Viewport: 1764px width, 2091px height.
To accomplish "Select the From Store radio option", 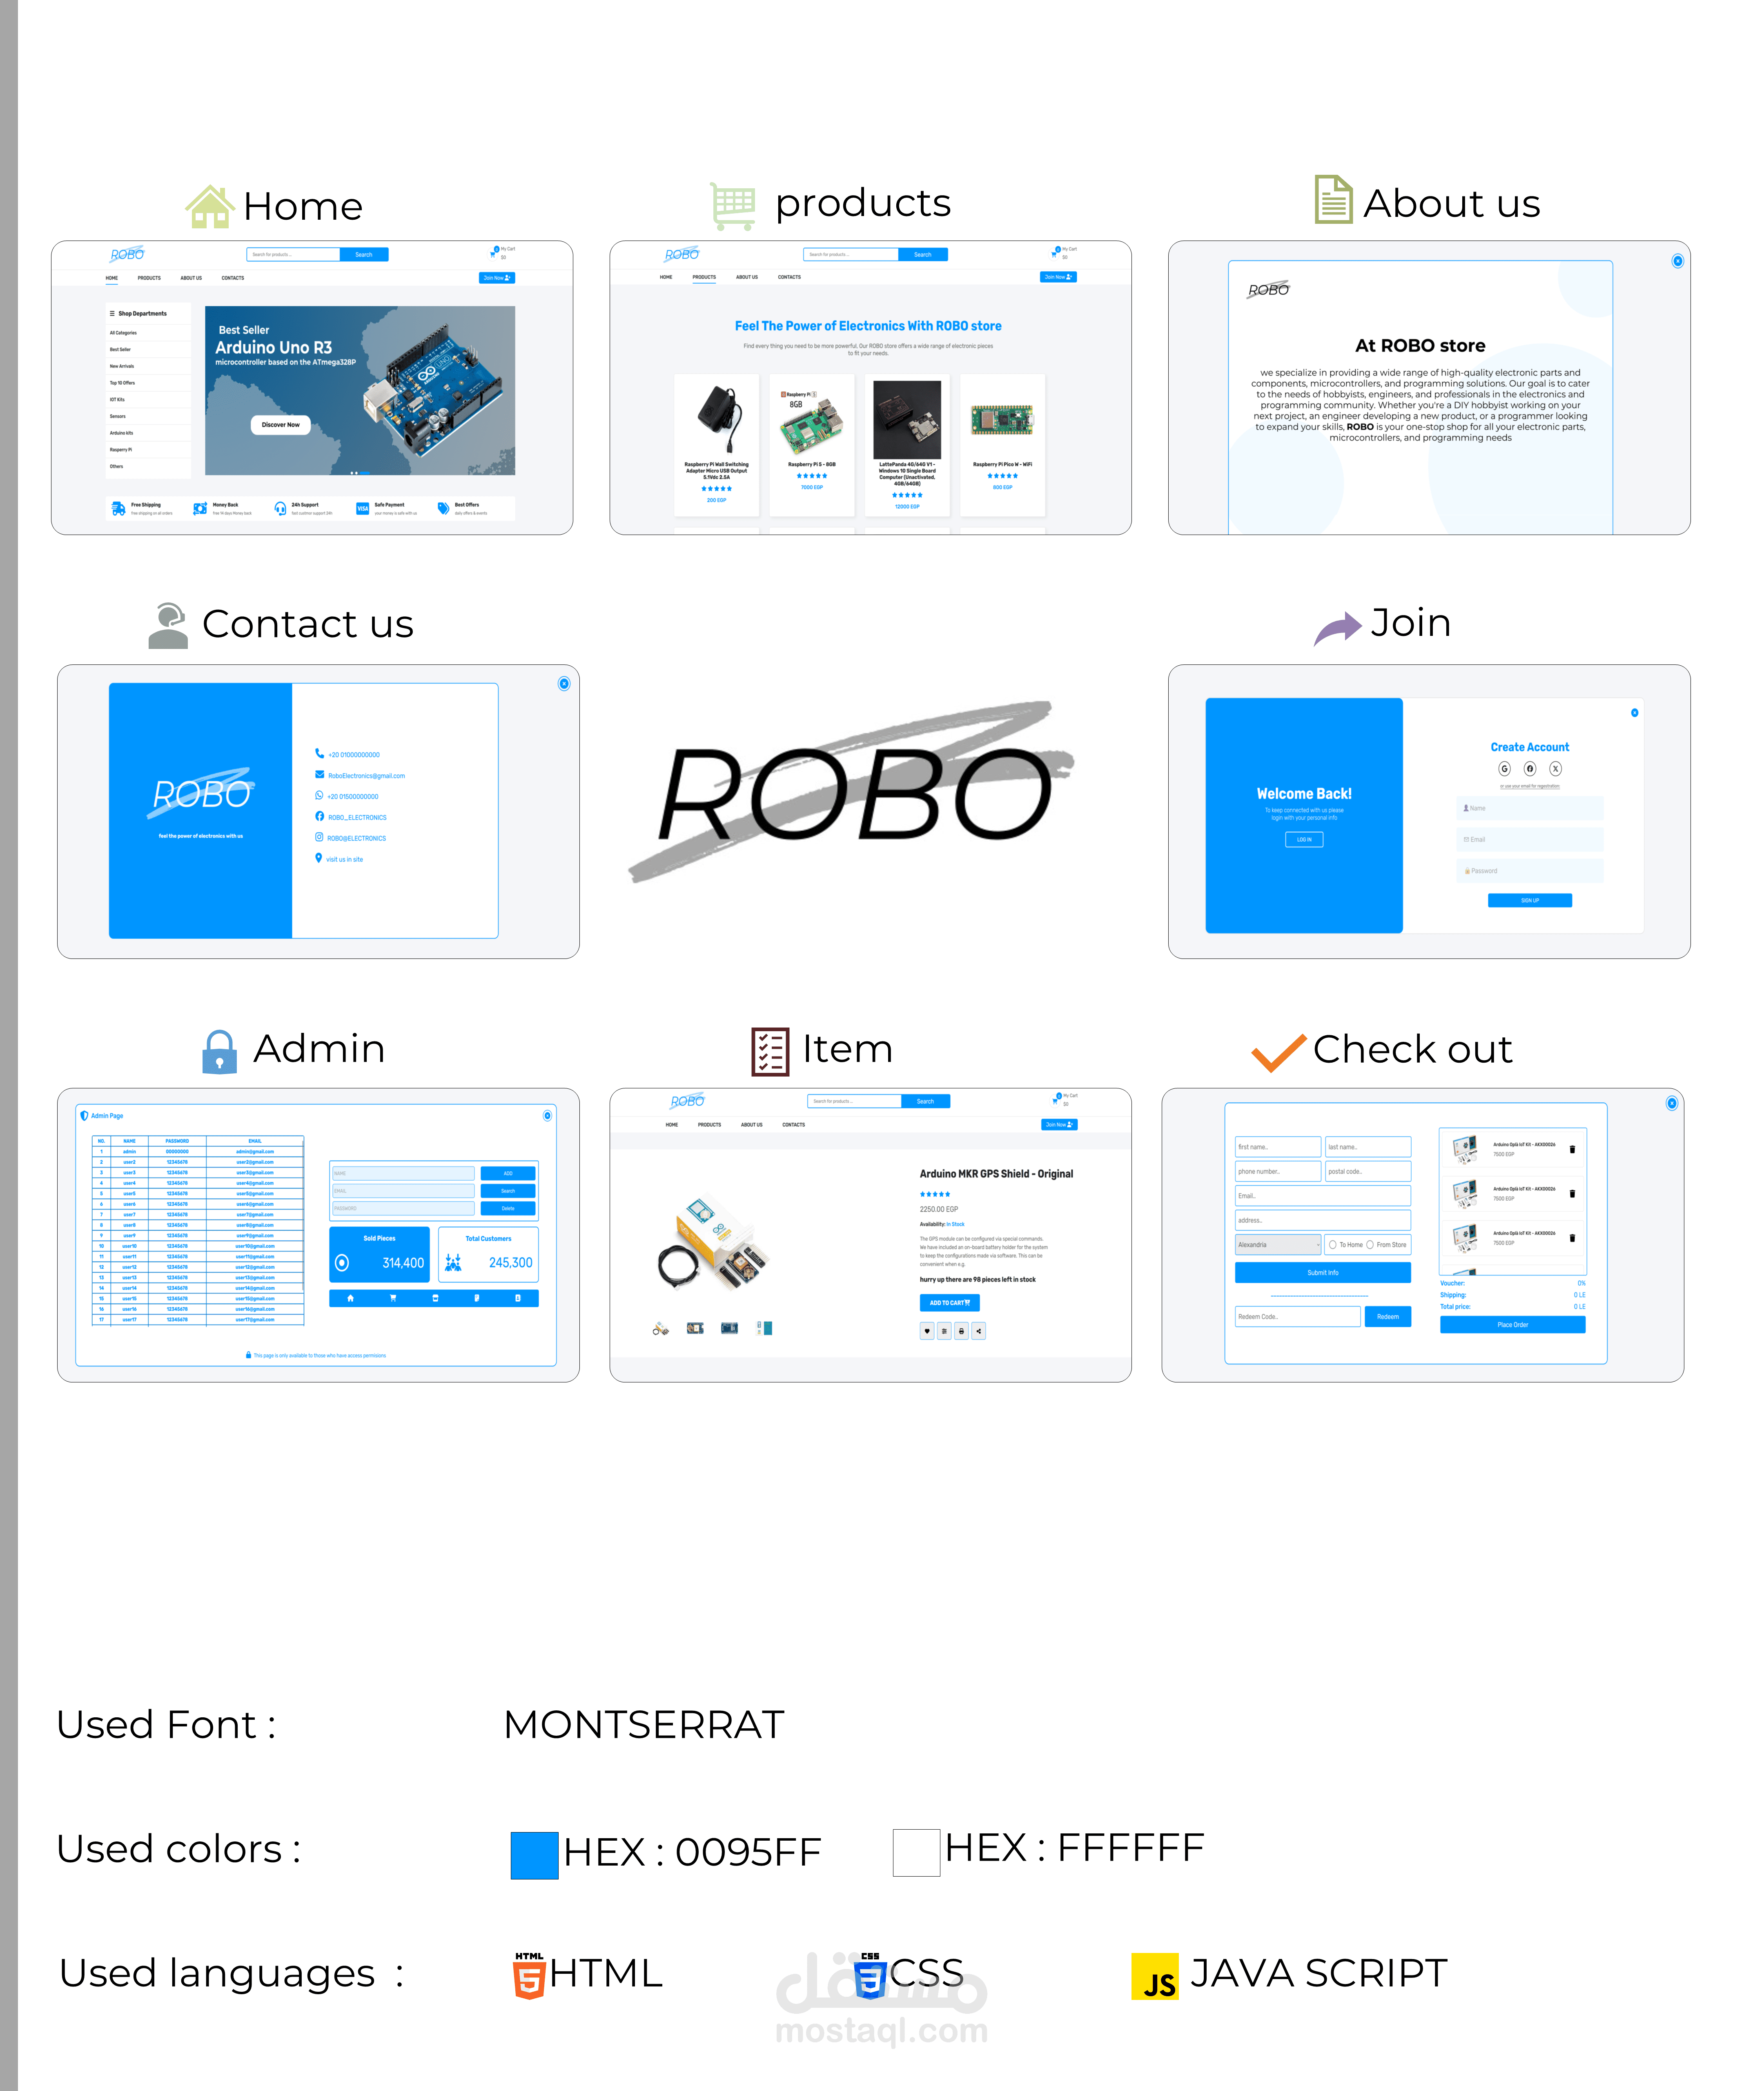I will tap(1369, 1245).
